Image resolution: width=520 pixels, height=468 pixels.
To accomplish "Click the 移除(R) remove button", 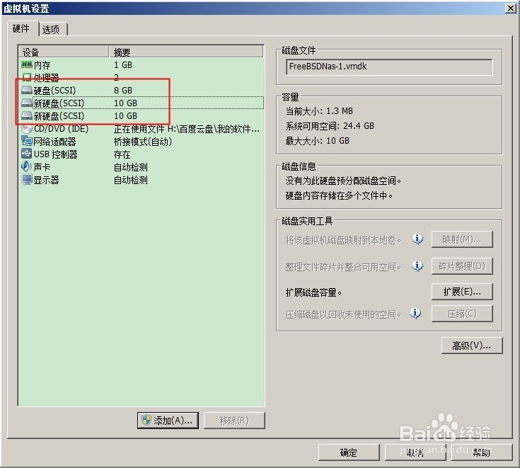I will click(x=234, y=421).
